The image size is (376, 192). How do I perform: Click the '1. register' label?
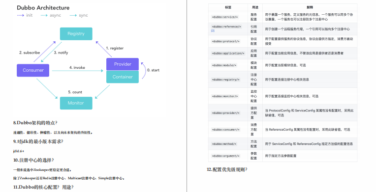(115, 48)
